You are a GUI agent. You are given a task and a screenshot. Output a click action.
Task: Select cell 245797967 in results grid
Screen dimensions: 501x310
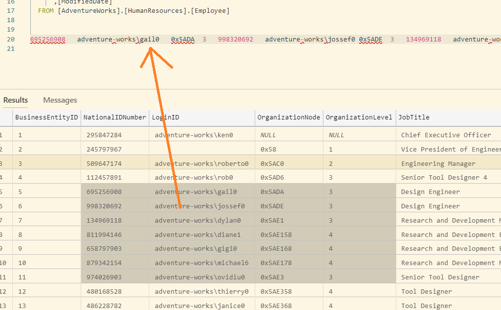pyautogui.click(x=115, y=149)
